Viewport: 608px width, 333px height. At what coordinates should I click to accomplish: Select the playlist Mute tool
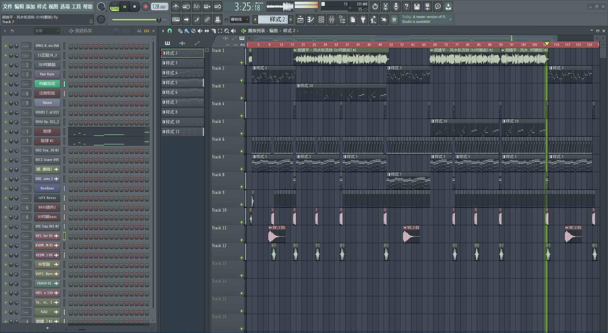pyautogui.click(x=200, y=31)
